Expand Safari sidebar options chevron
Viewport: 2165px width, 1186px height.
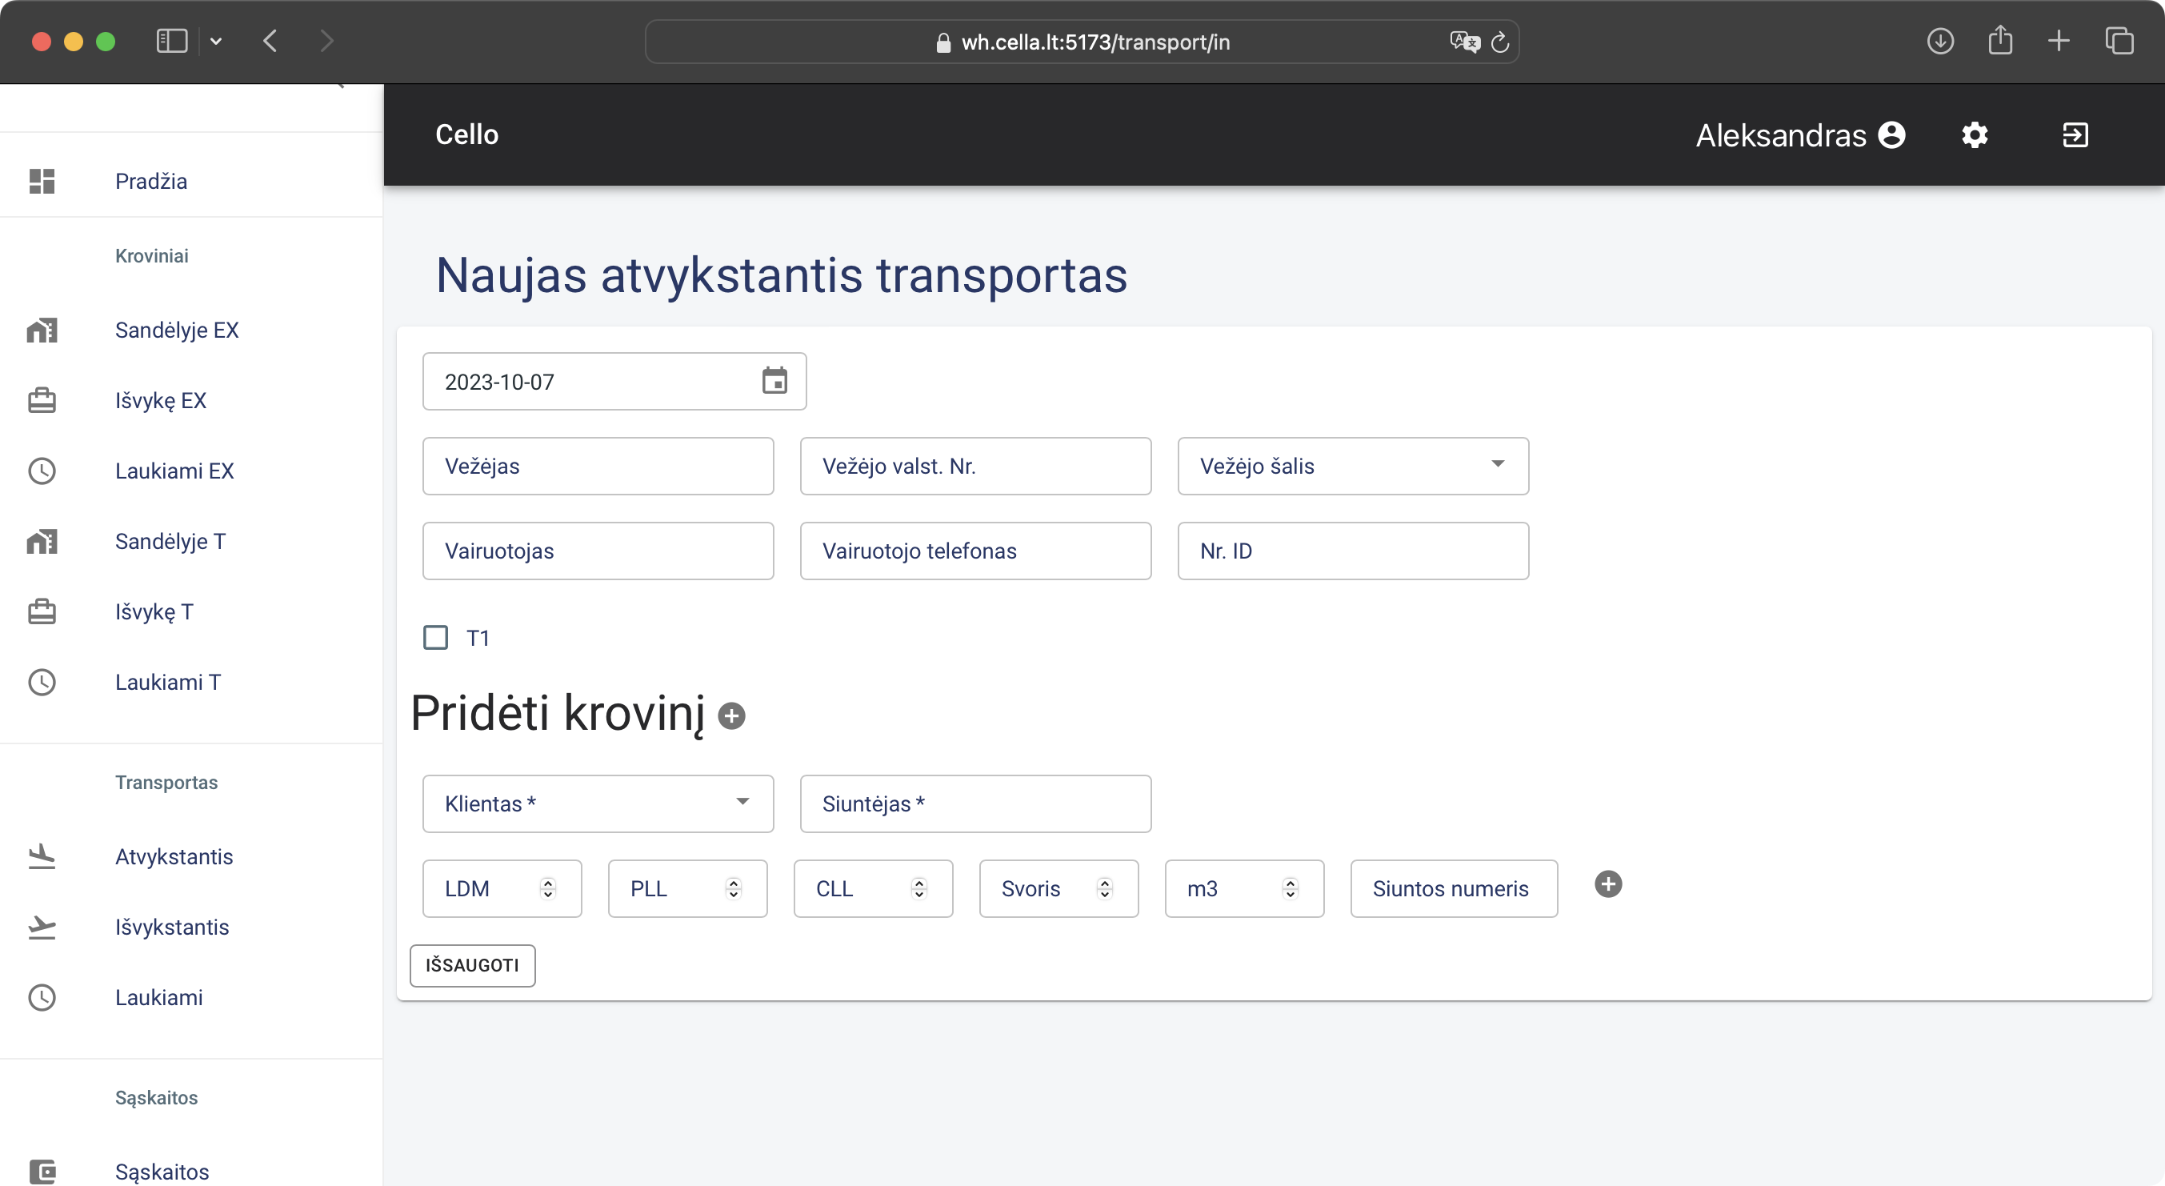pos(216,41)
